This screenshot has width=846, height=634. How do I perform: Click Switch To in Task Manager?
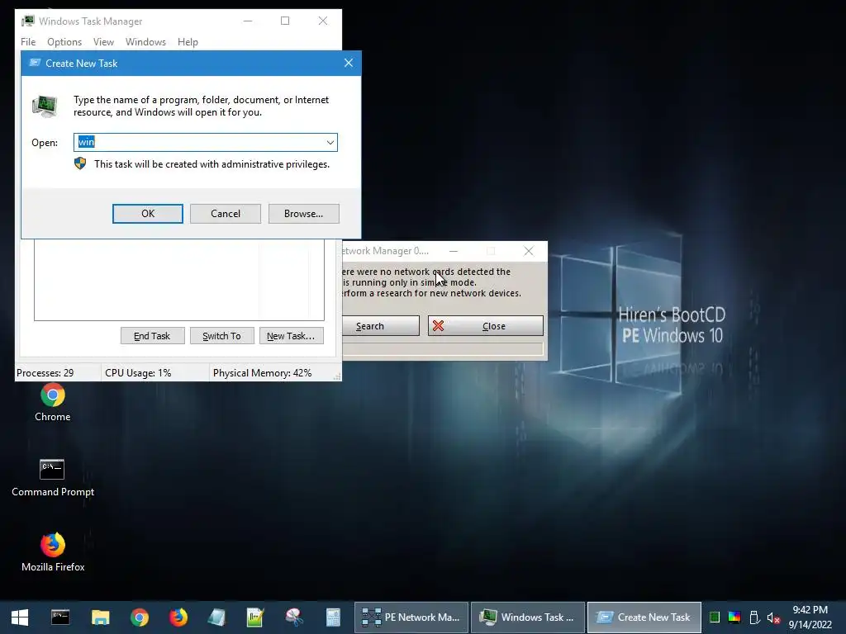tap(221, 336)
